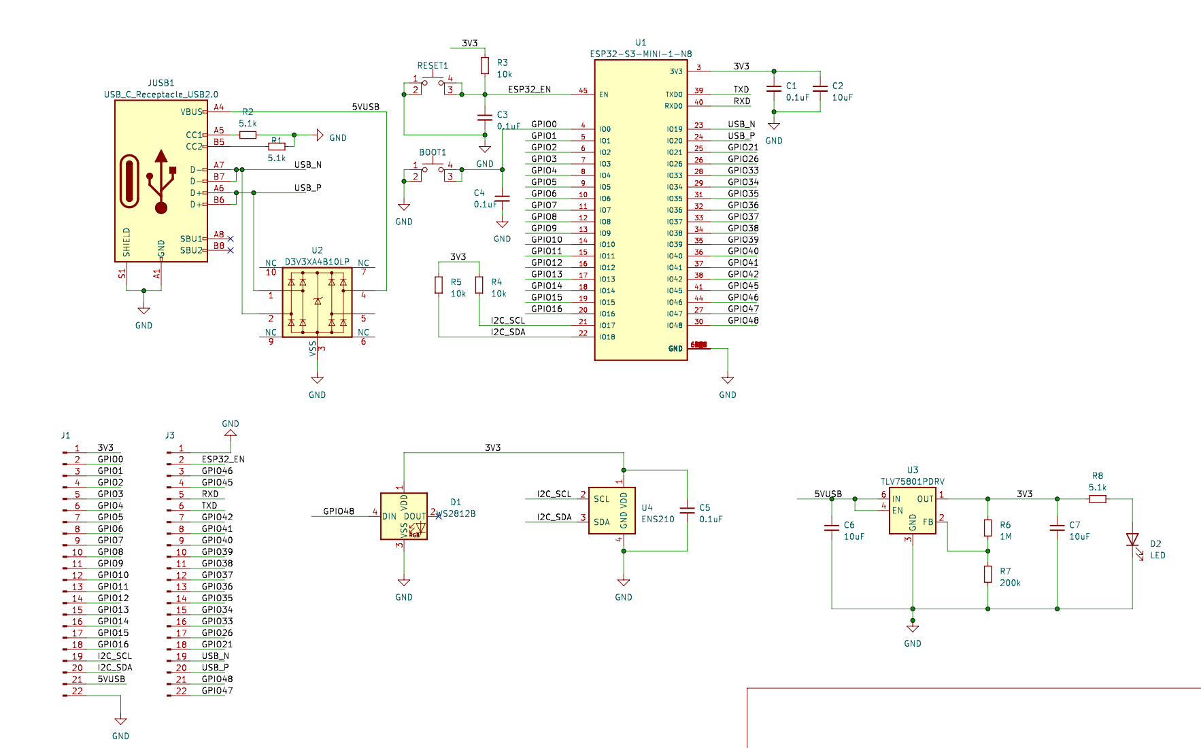Select resistor R3 10k symbol
This screenshot has width=1201, height=748.
coord(485,65)
